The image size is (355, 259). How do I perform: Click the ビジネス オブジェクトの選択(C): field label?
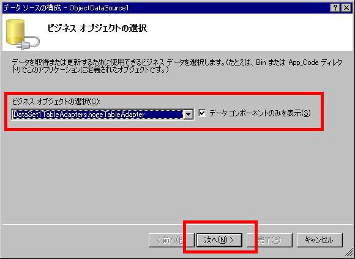[x=56, y=102]
